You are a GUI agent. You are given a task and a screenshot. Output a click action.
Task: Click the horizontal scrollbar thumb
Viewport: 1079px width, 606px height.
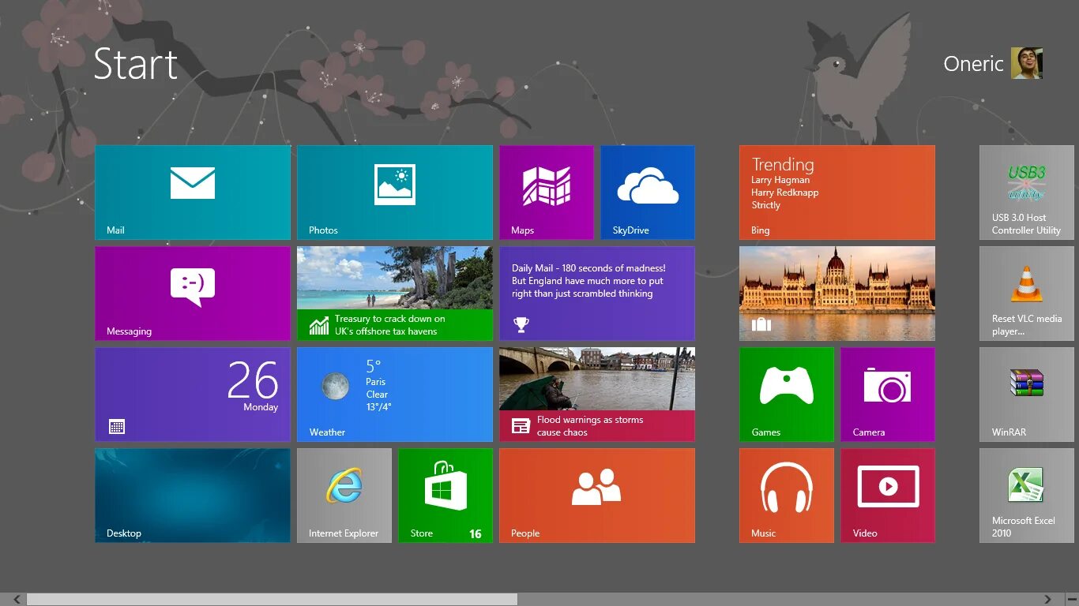pyautogui.click(x=273, y=600)
